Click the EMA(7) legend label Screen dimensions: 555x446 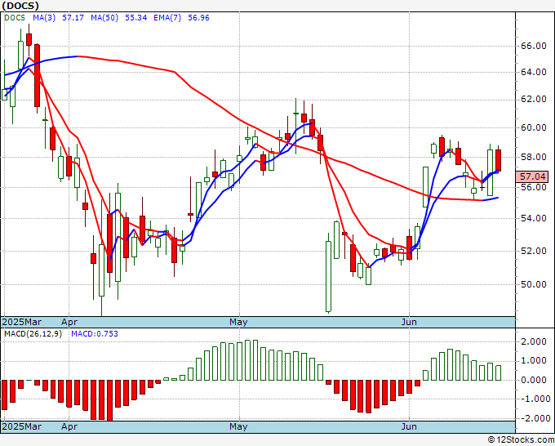pos(167,18)
